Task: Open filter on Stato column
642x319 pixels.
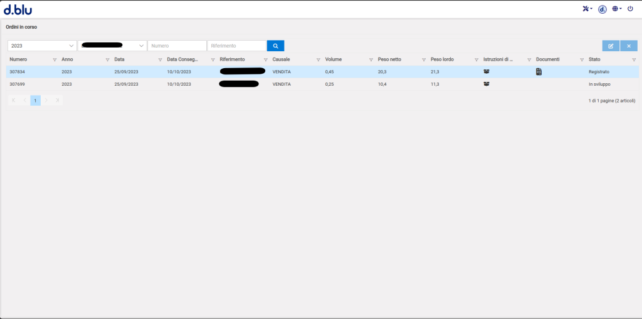Action: coord(634,59)
